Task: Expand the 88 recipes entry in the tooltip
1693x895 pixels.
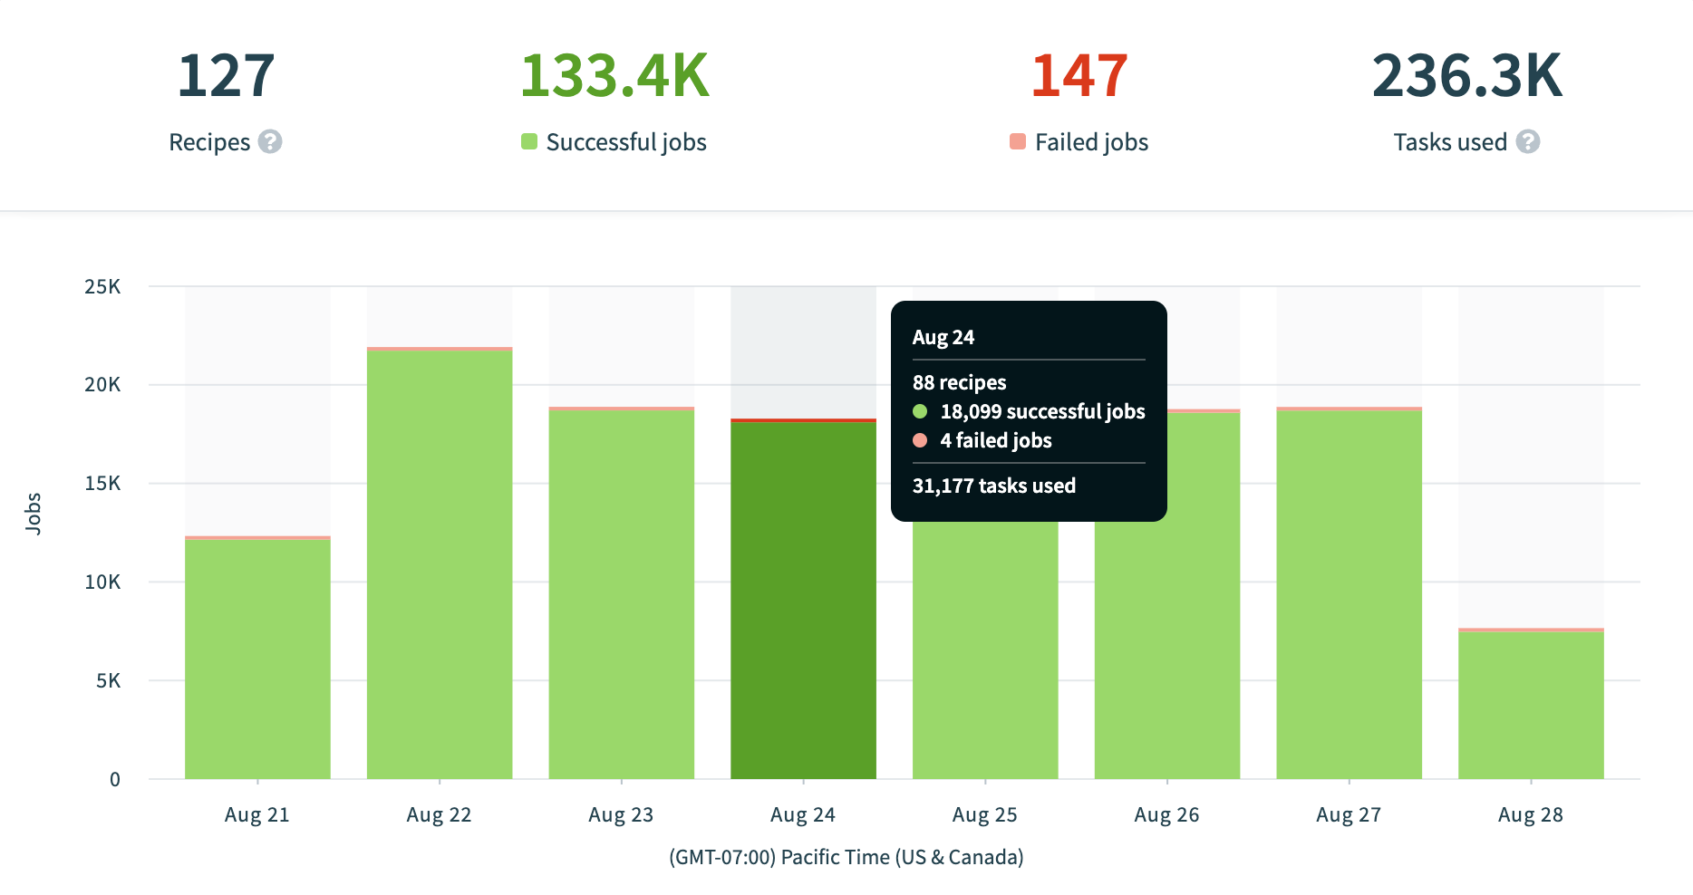Action: pos(958,382)
